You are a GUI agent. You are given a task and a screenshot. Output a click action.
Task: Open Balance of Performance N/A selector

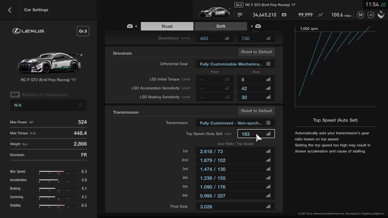coord(48,105)
